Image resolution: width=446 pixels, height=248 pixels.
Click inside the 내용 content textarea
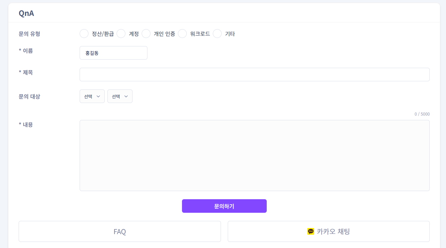point(255,155)
